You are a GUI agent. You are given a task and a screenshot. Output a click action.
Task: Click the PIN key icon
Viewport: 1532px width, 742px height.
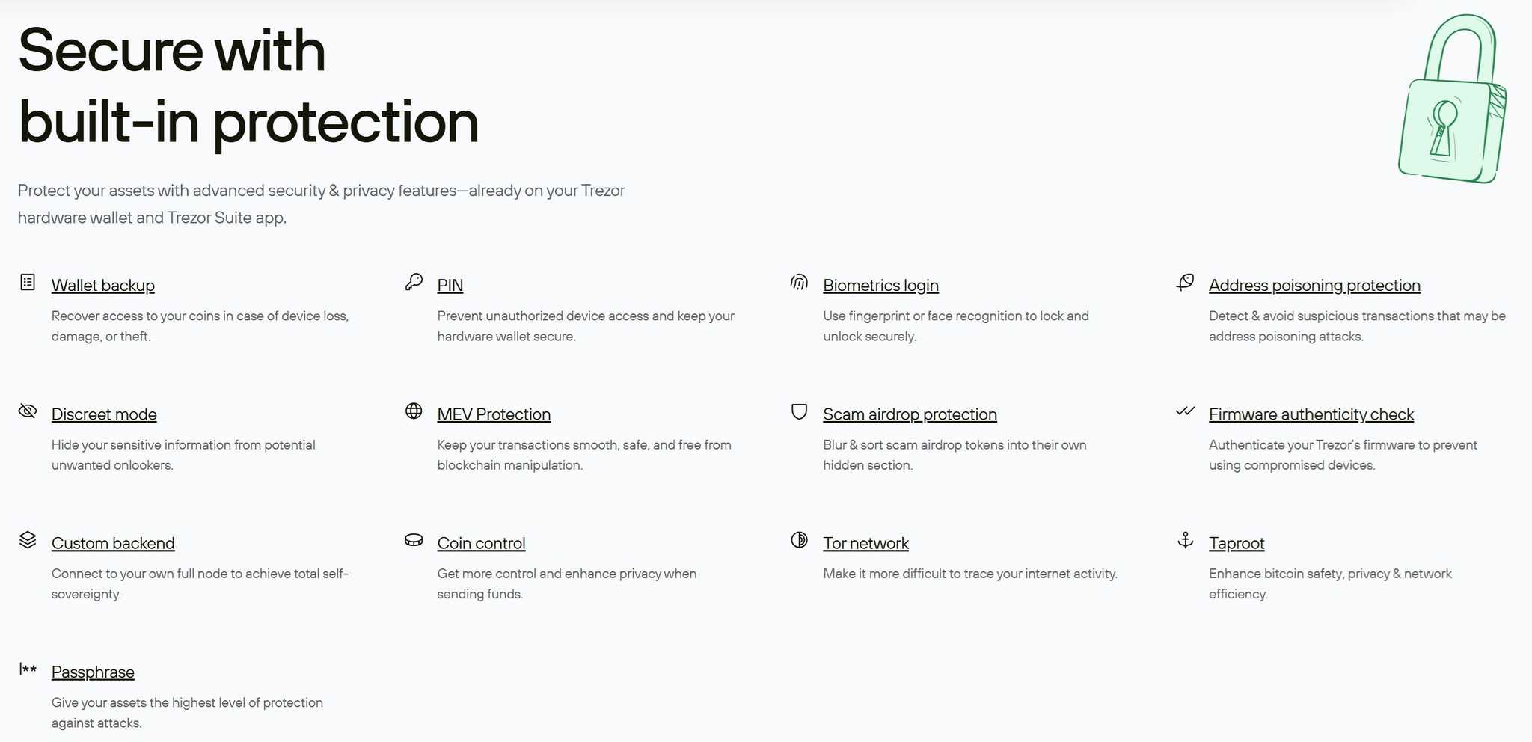click(414, 282)
